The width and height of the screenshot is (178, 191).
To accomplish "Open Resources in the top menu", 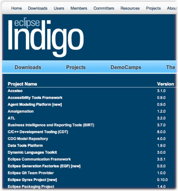I will click(130, 8).
